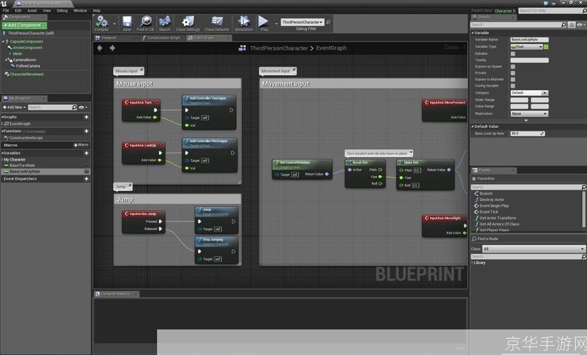Click the Unreal Engine logo icon

click(x=4, y=4)
